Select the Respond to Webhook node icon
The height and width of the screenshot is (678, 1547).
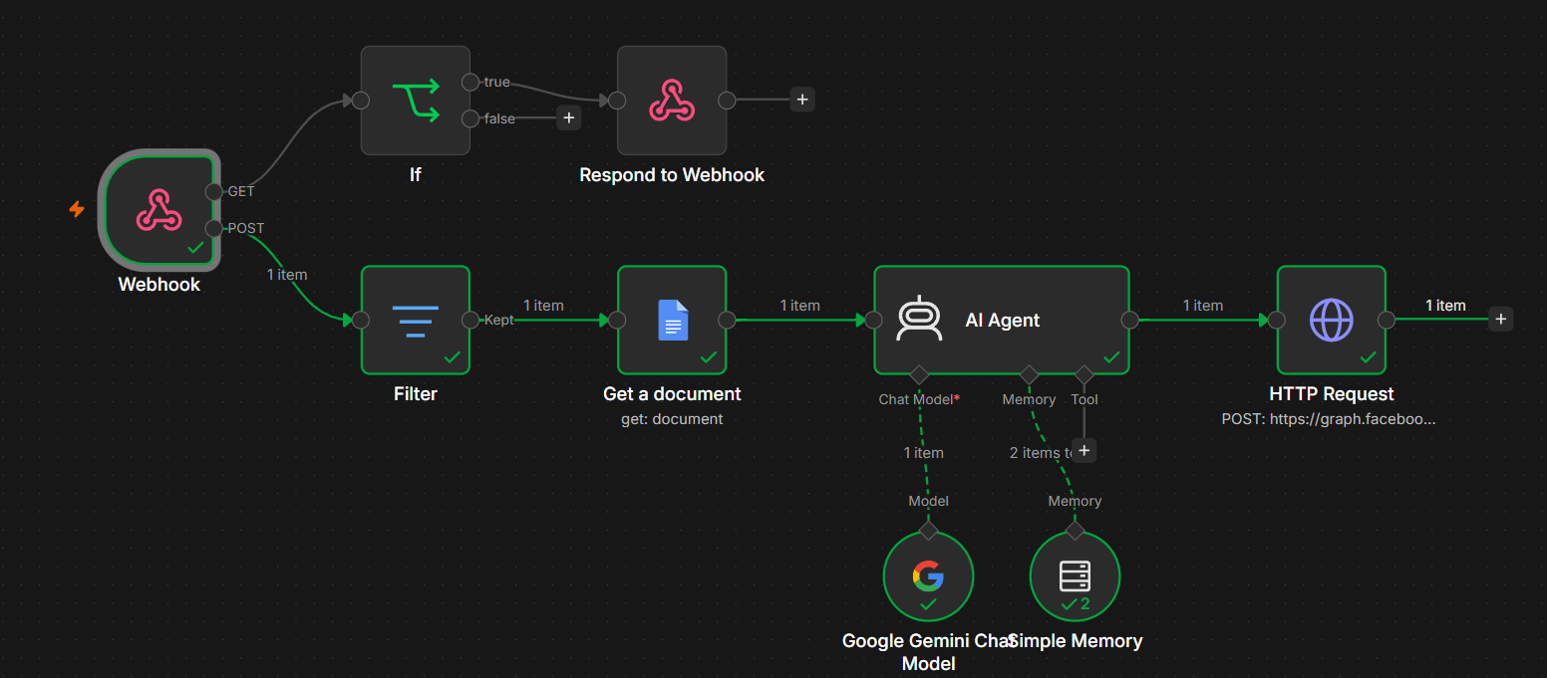[x=672, y=100]
